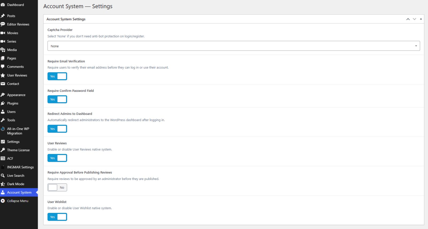Go to the Media menu item
The width and height of the screenshot is (428, 229).
12,50
